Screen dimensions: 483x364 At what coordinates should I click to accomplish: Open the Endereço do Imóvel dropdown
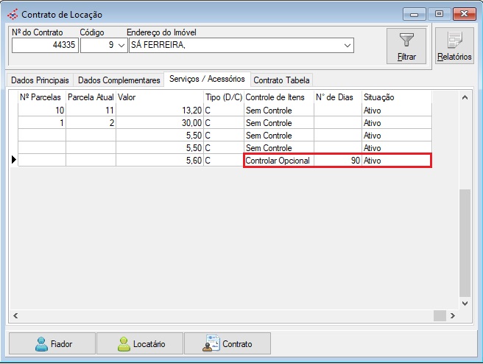coord(348,46)
